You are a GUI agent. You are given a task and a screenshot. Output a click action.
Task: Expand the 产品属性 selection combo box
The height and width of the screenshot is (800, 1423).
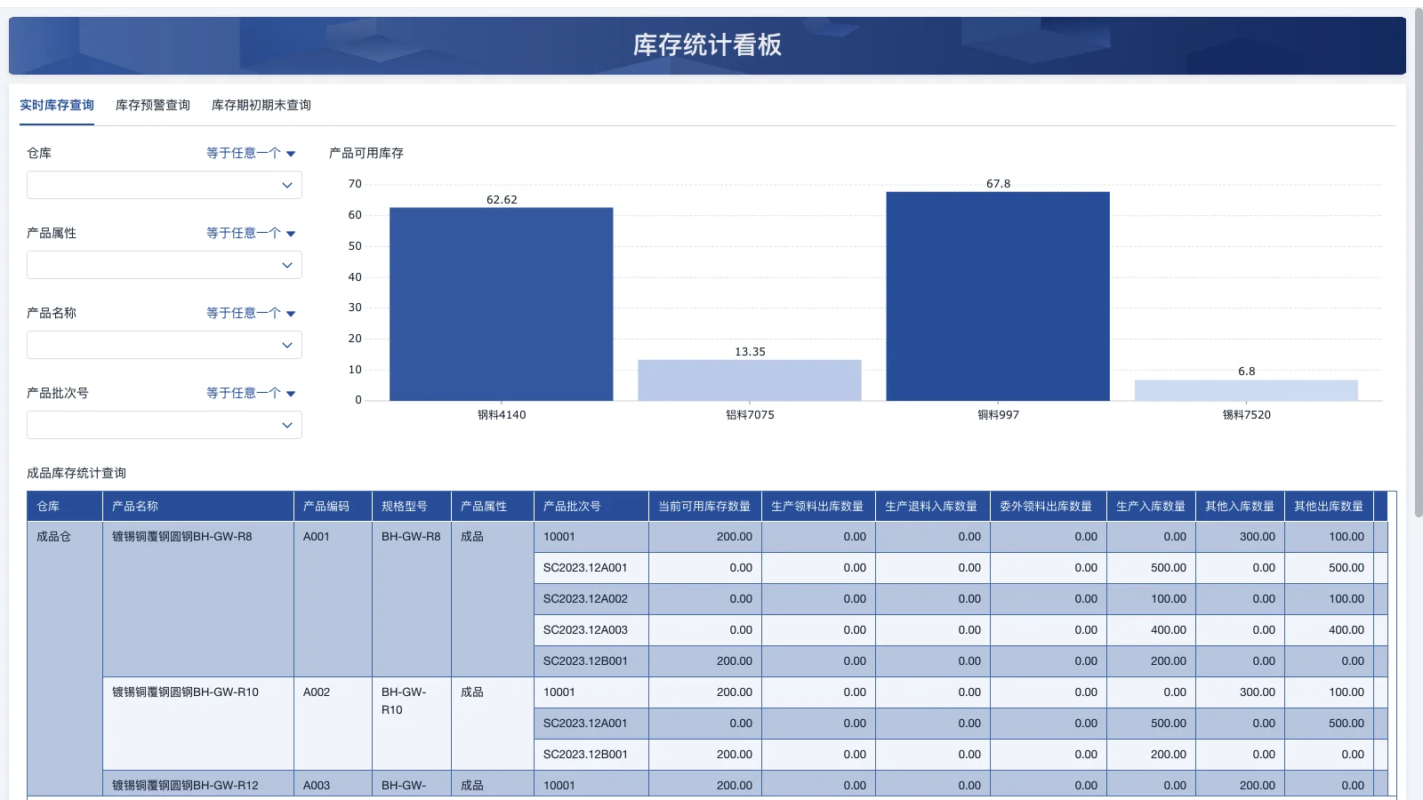pos(286,265)
